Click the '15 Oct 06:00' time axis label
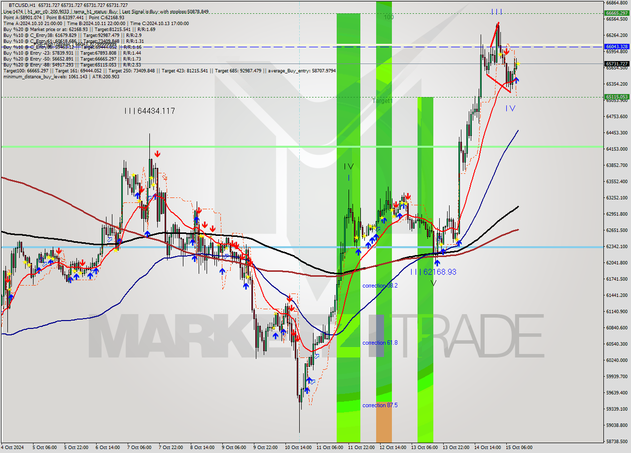The width and height of the screenshot is (631, 453). point(518,448)
